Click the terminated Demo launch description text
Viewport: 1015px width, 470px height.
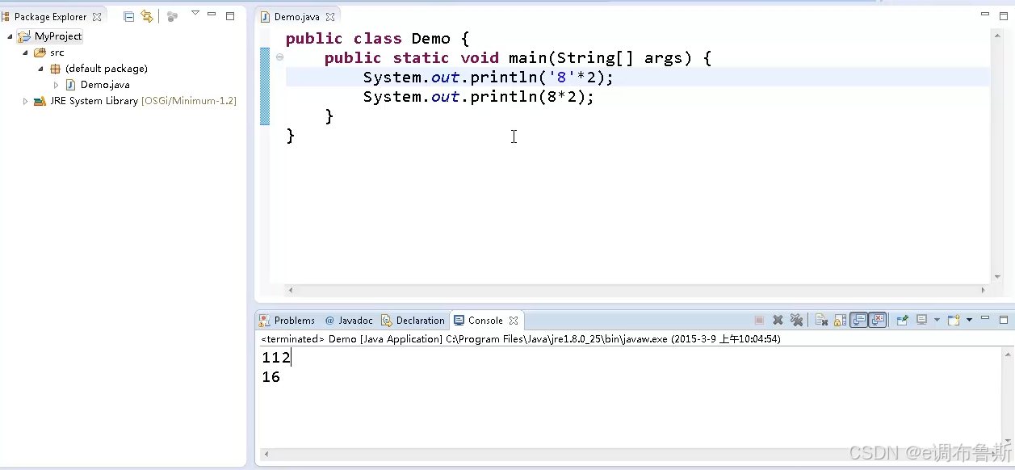click(x=521, y=339)
